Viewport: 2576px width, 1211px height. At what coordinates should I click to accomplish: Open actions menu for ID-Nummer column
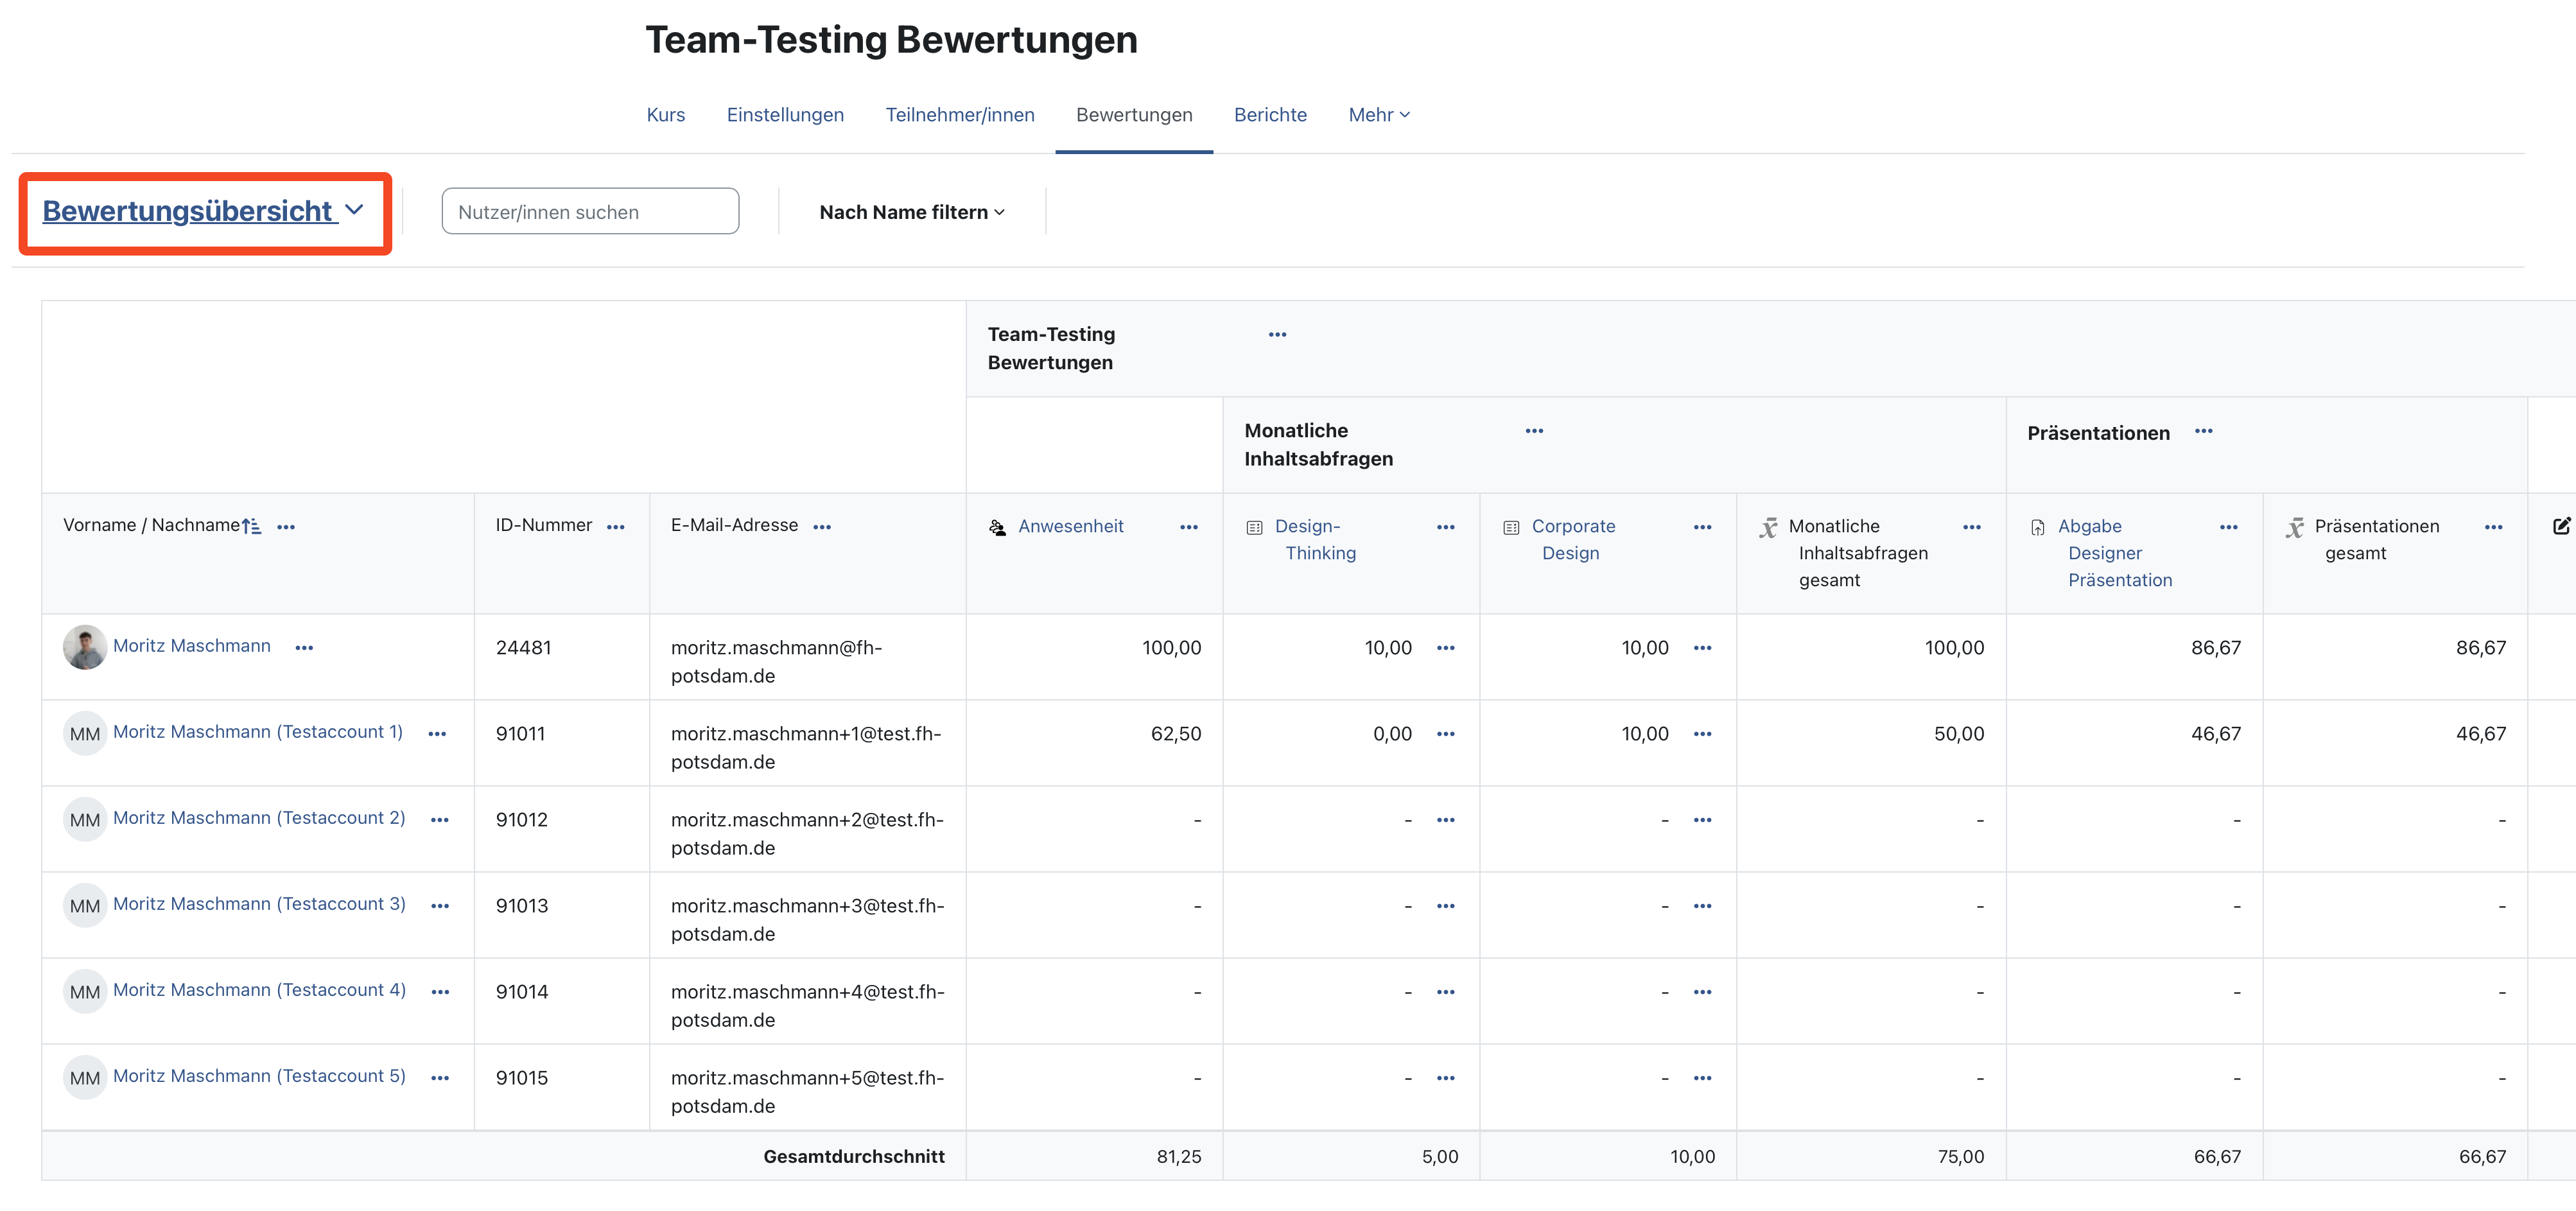pos(615,527)
